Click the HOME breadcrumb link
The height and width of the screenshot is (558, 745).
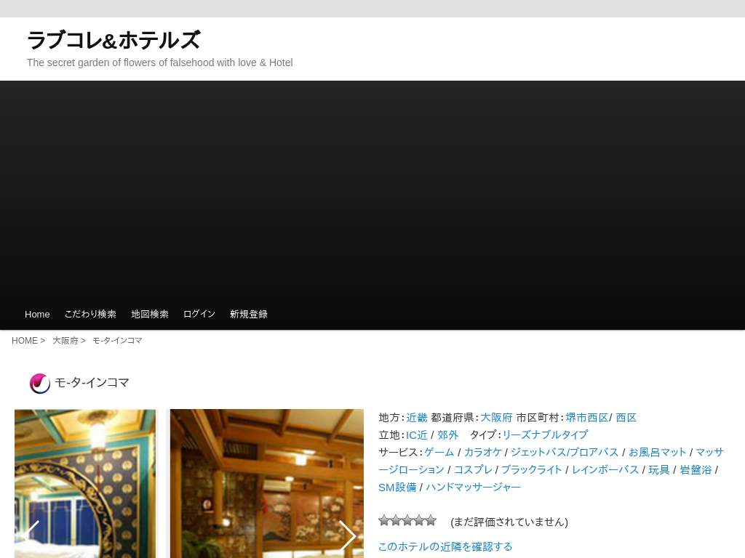(25, 341)
